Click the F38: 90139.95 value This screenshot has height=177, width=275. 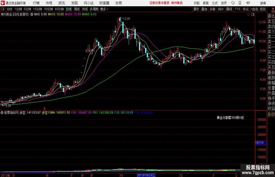[x=124, y=113]
